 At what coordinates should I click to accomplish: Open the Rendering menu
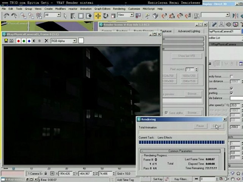(119, 9)
